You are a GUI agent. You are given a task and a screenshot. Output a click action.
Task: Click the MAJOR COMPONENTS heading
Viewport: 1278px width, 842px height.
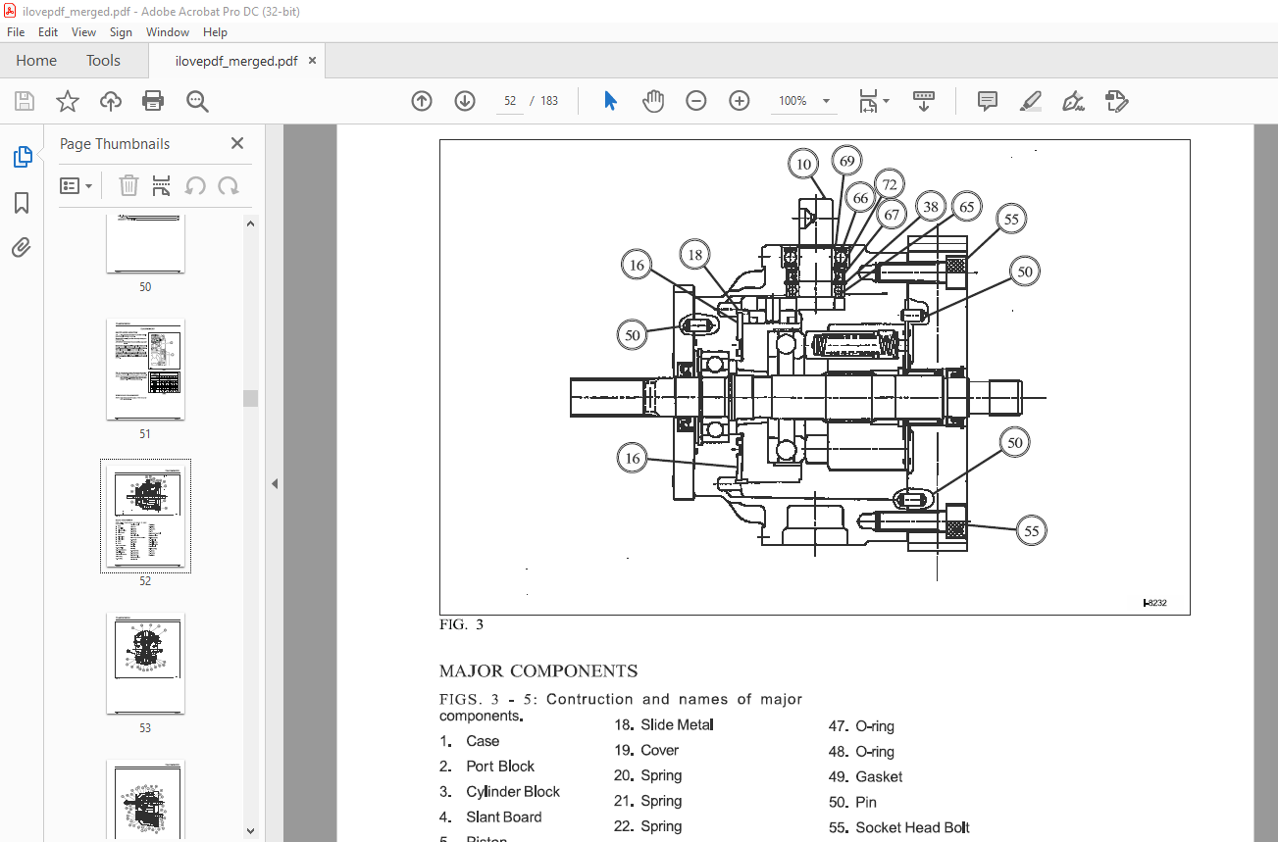[538, 671]
